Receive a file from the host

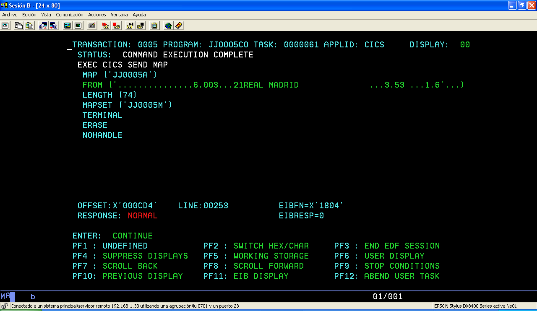click(53, 26)
